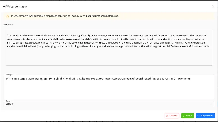This screenshot has height=122, width=218.
Task: Click the AI Writer Assistant title
Action: point(15,6)
